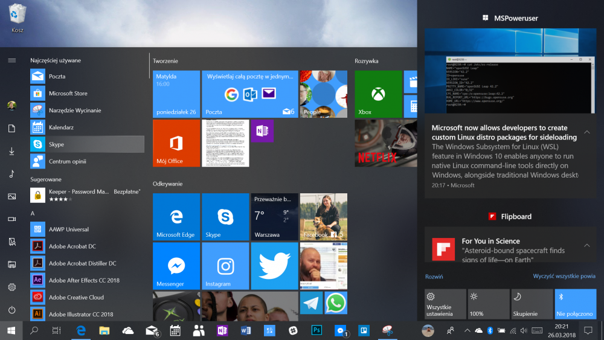Open Downloads from Start sidebar
This screenshot has width=604, height=340.
click(x=12, y=151)
